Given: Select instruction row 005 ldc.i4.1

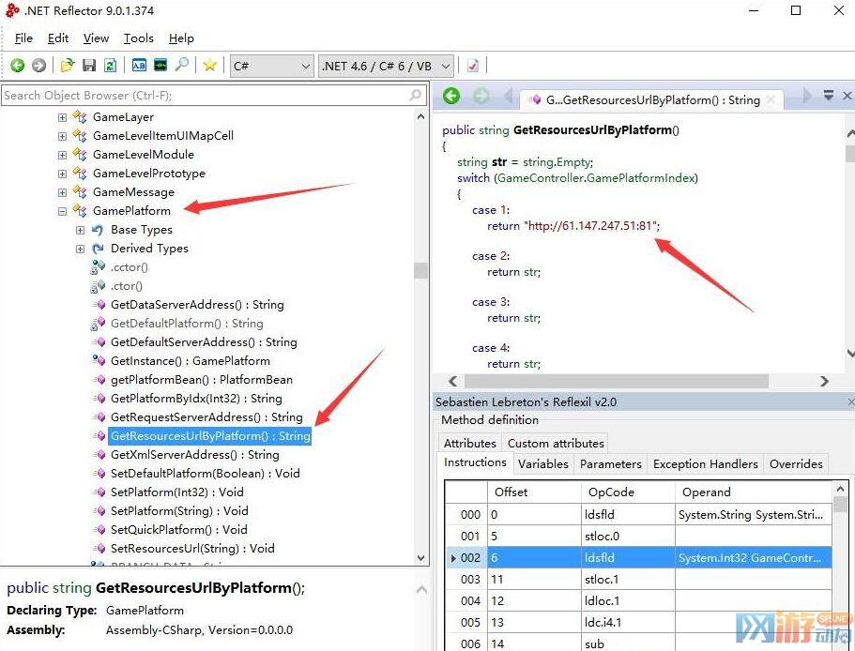Looking at the screenshot, I should pos(638,623).
